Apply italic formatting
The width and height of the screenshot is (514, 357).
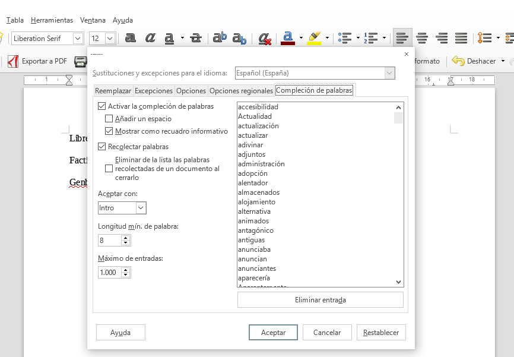[x=149, y=38]
